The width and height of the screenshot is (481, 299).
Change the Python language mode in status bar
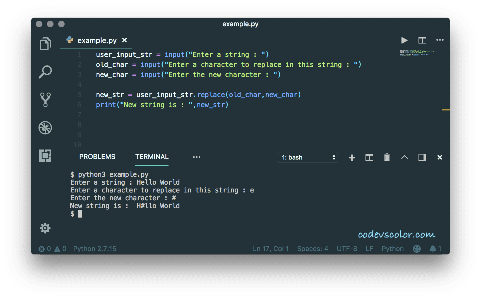(x=393, y=249)
